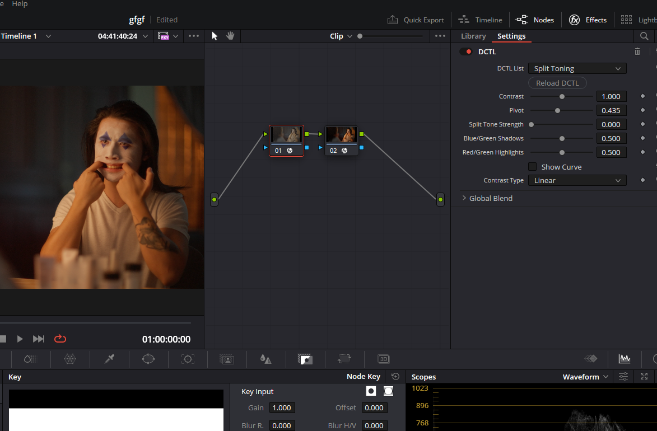Enable the Show Curve checkbox
The image size is (657, 431).
532,166
